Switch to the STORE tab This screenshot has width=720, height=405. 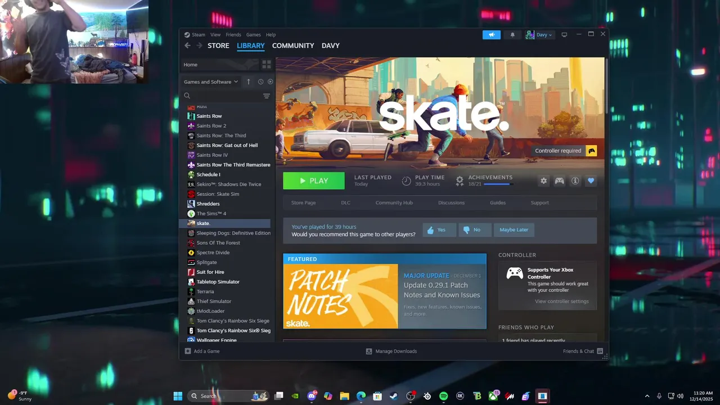point(218,46)
